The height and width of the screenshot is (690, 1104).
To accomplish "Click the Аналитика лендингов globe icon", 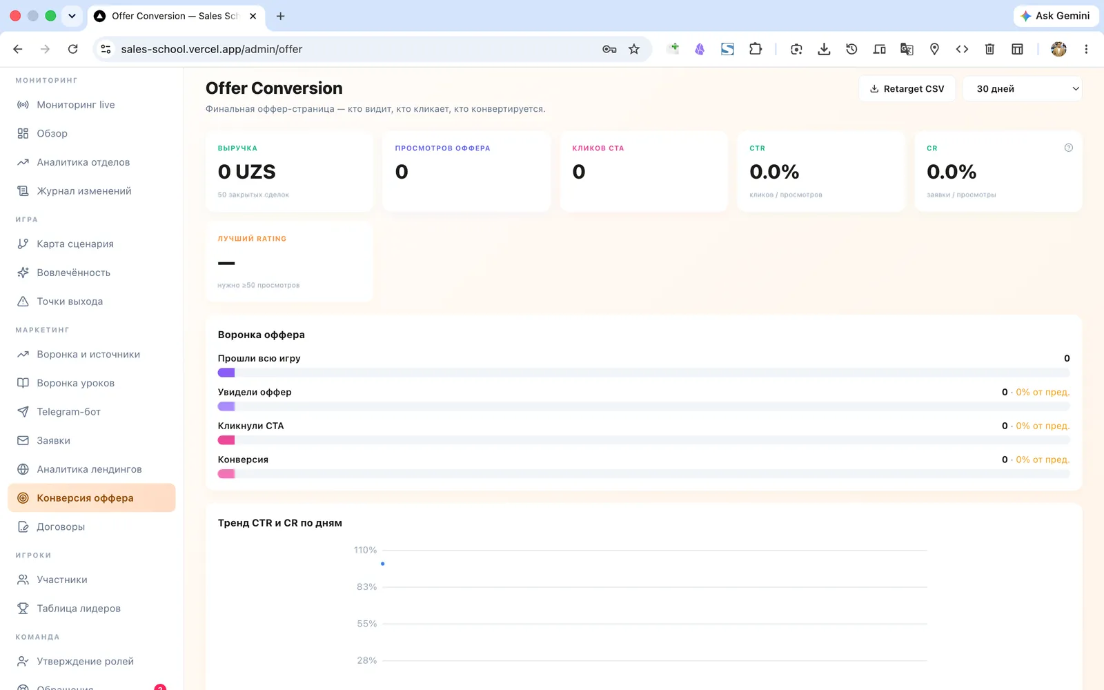I will click(23, 469).
